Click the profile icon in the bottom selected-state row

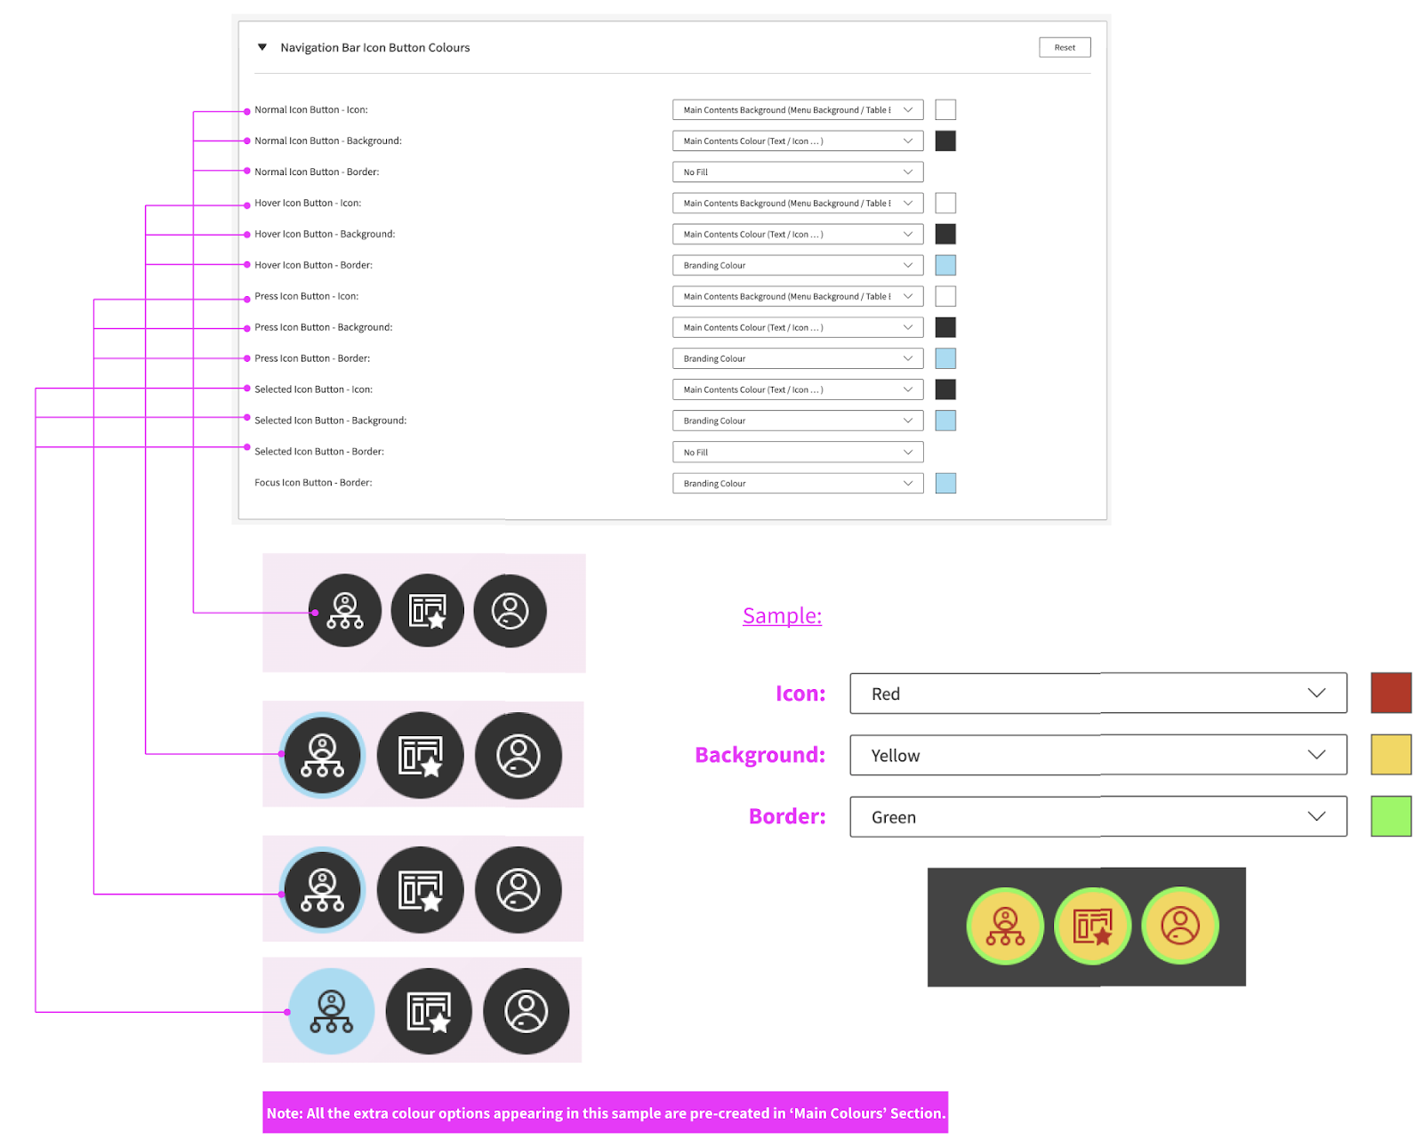click(527, 1010)
